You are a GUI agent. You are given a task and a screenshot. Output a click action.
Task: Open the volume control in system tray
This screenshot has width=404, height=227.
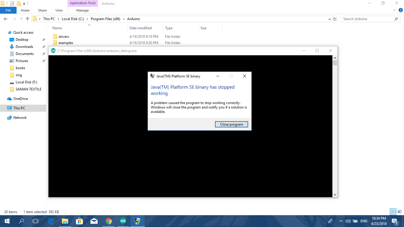348,221
